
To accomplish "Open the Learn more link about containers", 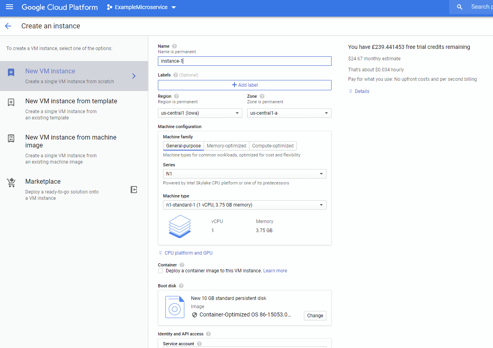I will tap(275, 271).
